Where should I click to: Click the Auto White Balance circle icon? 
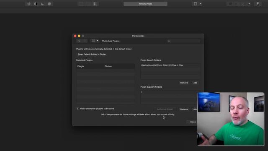(x=49, y=4)
